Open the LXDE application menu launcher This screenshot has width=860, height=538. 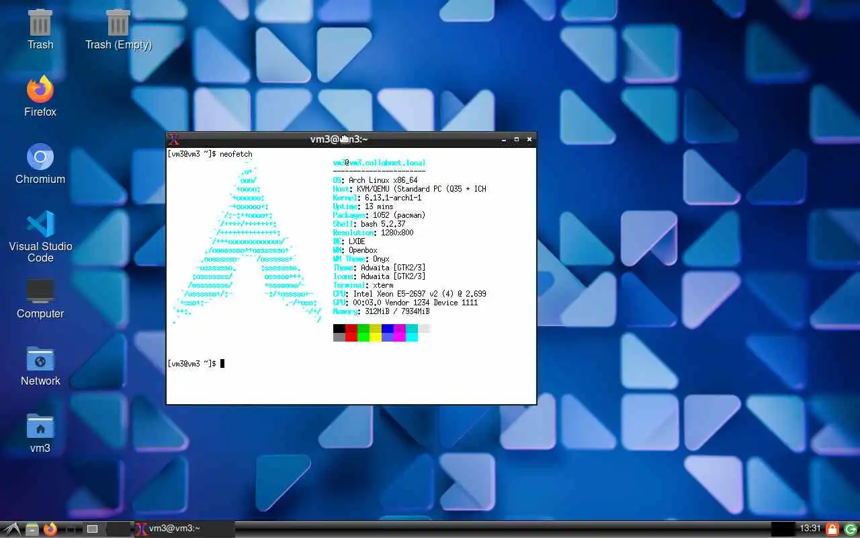(x=12, y=529)
